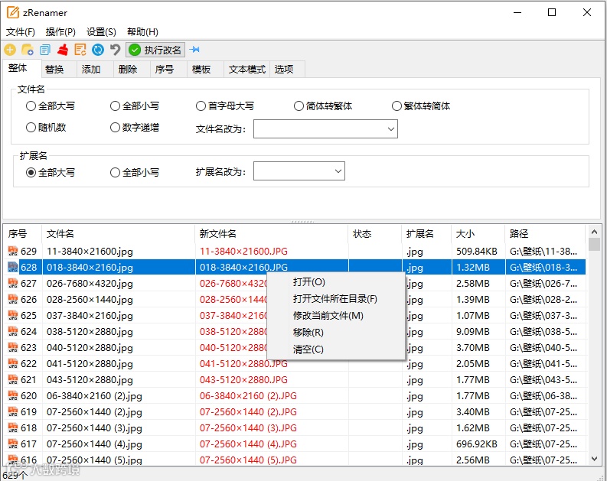Click JPG file icon of row 622
Viewport: 607px width, 481px height.
coord(13,364)
